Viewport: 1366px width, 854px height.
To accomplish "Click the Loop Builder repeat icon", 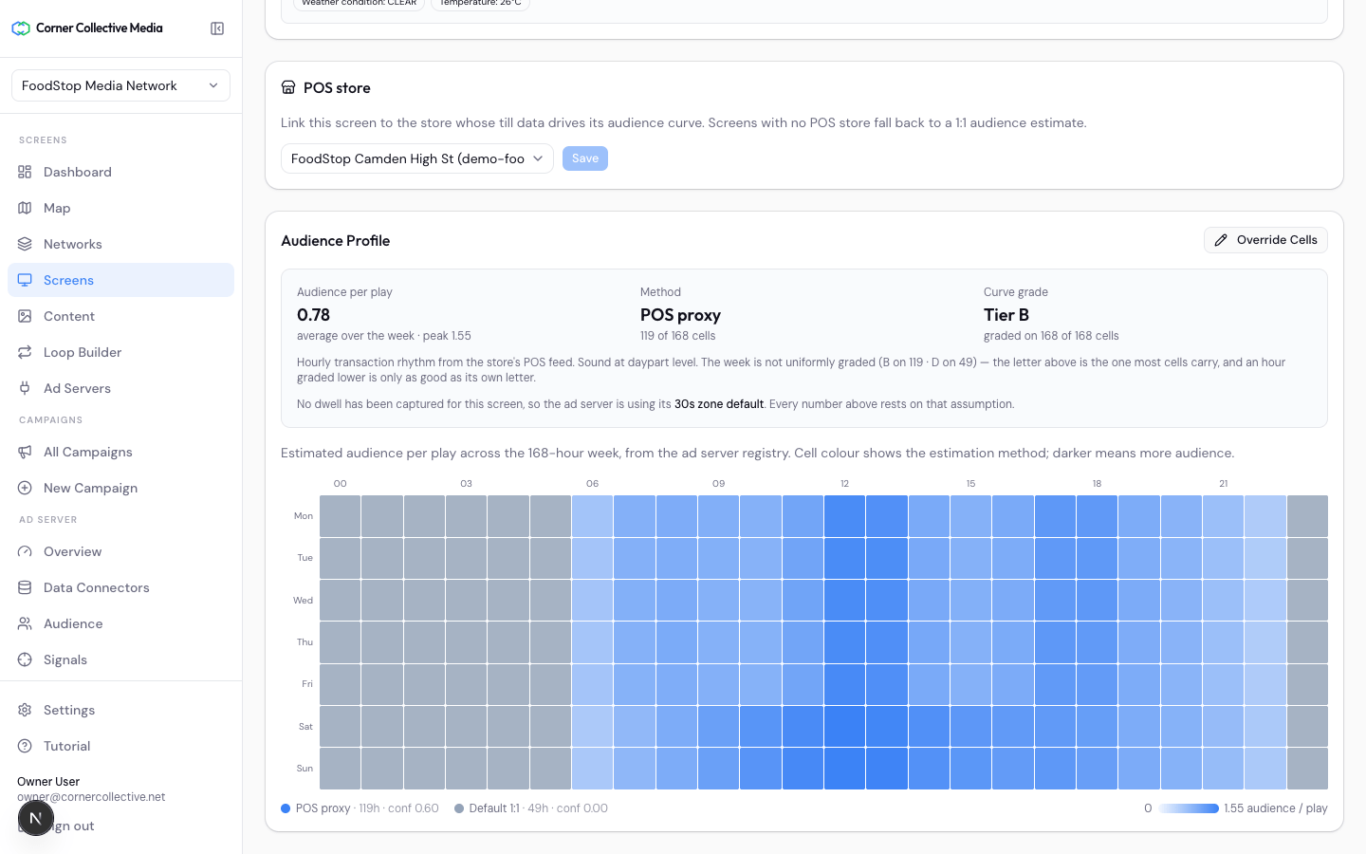I will [x=25, y=352].
